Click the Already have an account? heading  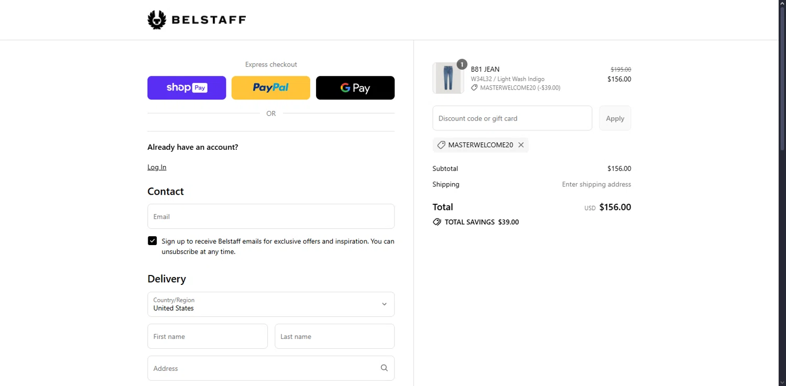(x=193, y=147)
